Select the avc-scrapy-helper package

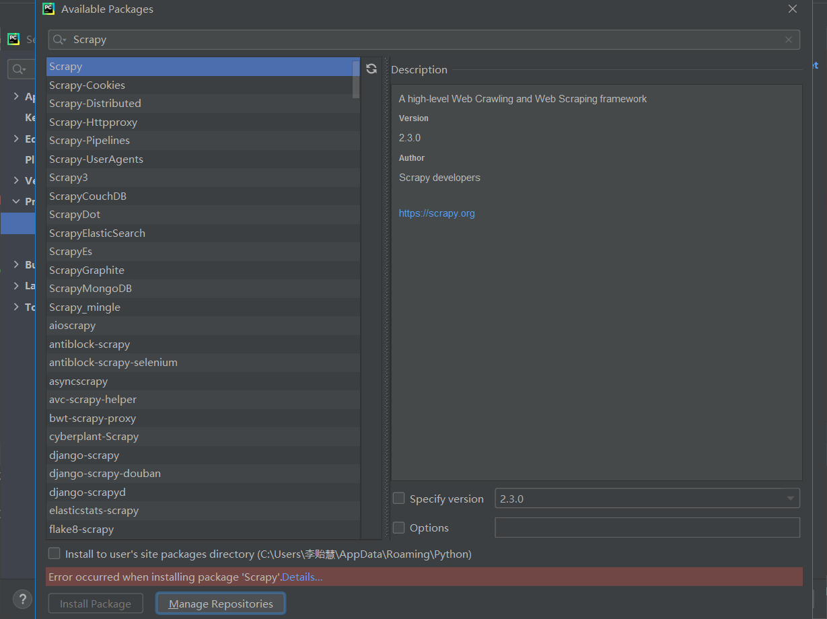203,400
